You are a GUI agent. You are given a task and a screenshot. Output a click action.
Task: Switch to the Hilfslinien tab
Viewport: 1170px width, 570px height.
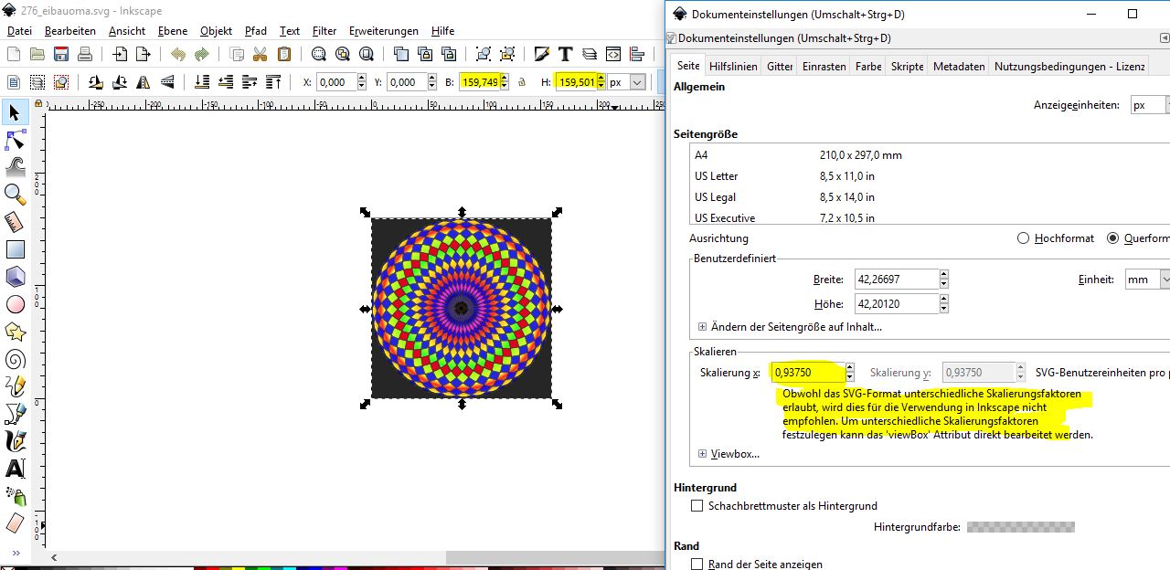(x=733, y=67)
